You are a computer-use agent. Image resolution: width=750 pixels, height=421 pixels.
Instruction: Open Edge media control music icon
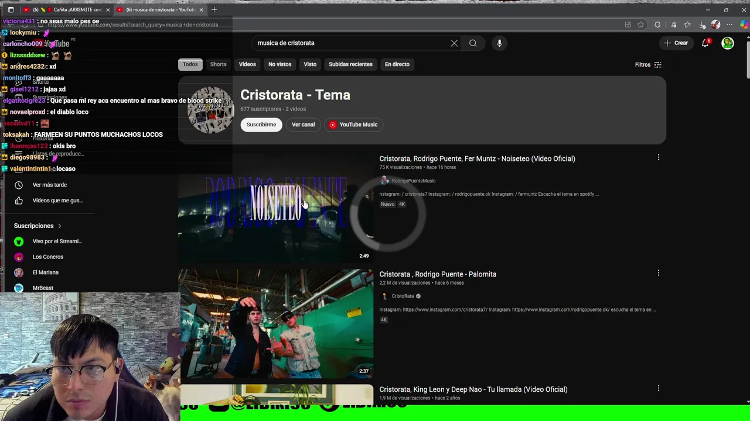[x=673, y=25]
